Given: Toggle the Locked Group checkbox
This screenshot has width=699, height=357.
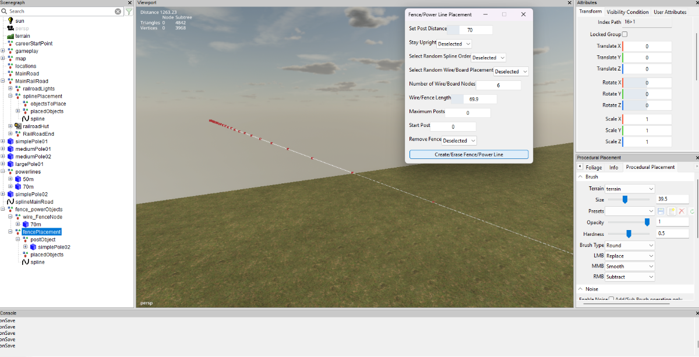Looking at the screenshot, I should click(x=625, y=34).
